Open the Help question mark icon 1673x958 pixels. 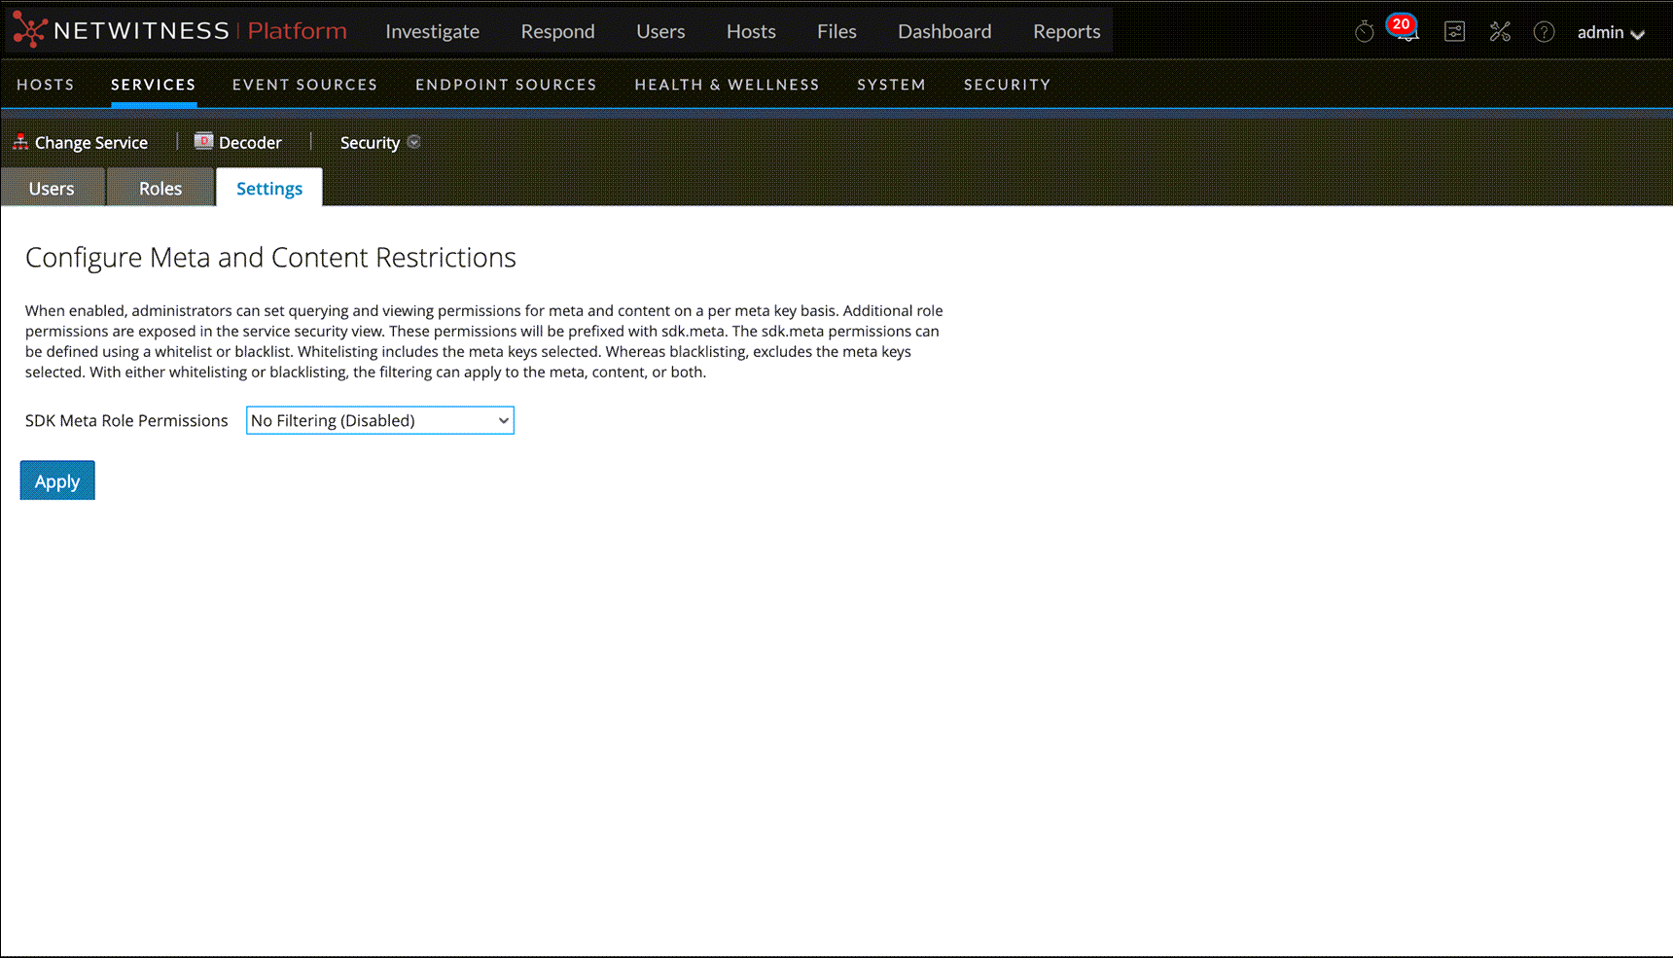[1544, 31]
